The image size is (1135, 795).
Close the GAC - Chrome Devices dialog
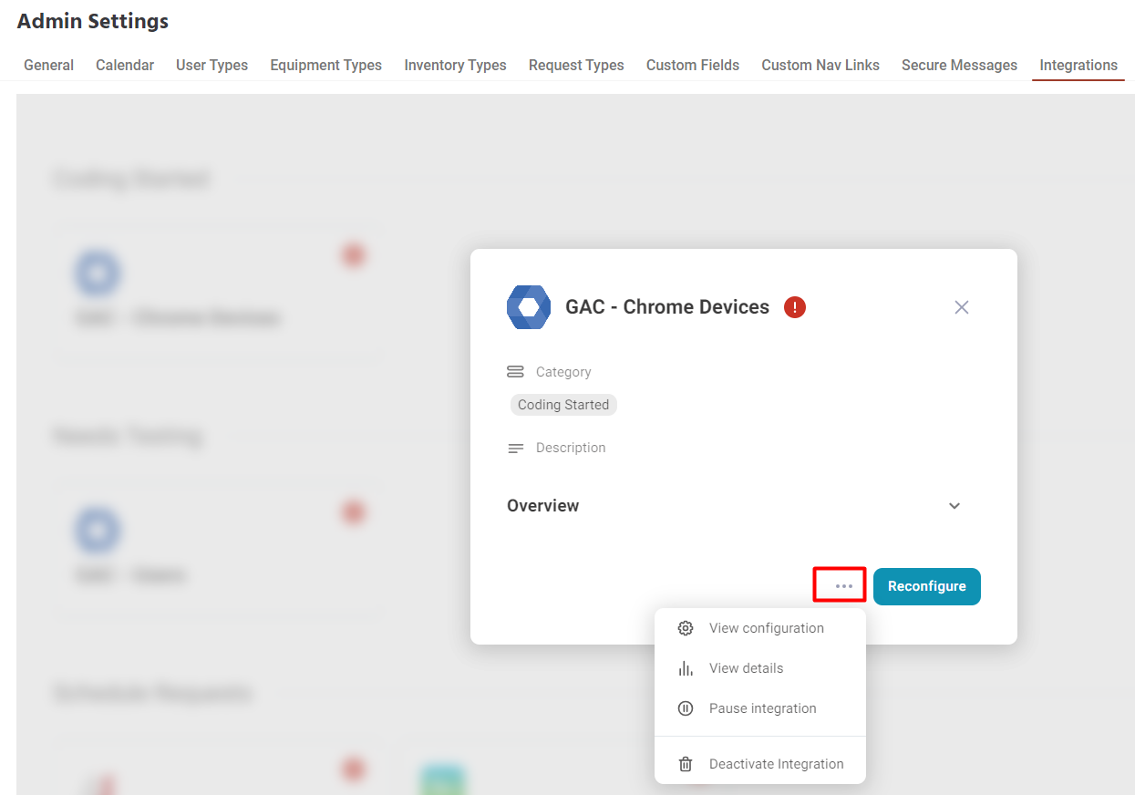click(962, 307)
